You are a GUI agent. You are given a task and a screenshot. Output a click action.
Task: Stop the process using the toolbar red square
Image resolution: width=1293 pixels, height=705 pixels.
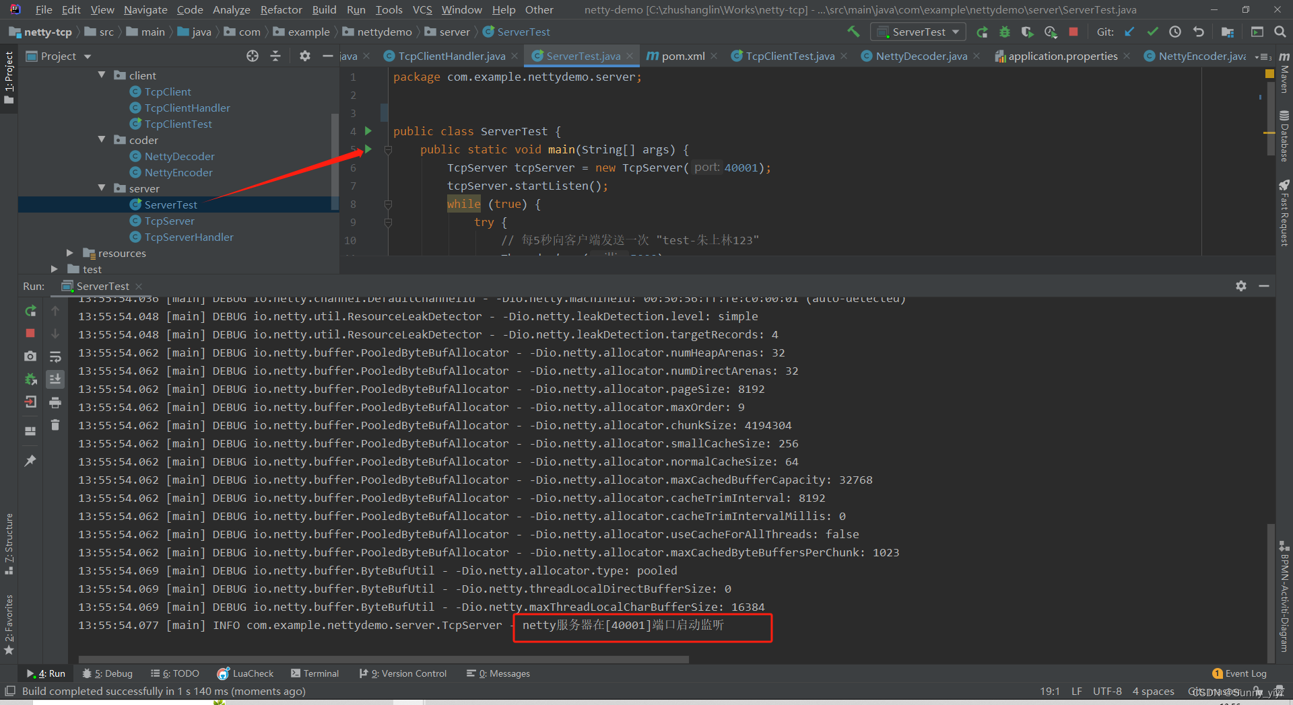[1073, 32]
